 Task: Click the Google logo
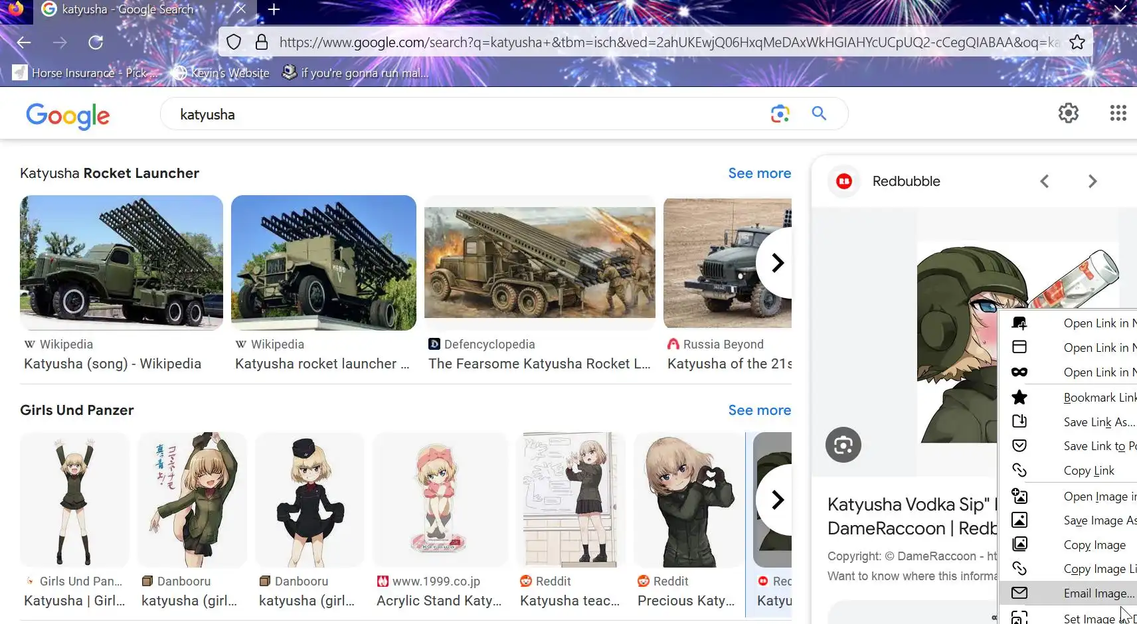(68, 116)
